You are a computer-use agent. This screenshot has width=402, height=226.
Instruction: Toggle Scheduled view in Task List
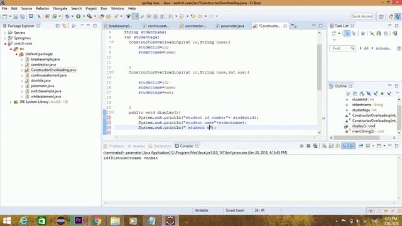(354, 33)
